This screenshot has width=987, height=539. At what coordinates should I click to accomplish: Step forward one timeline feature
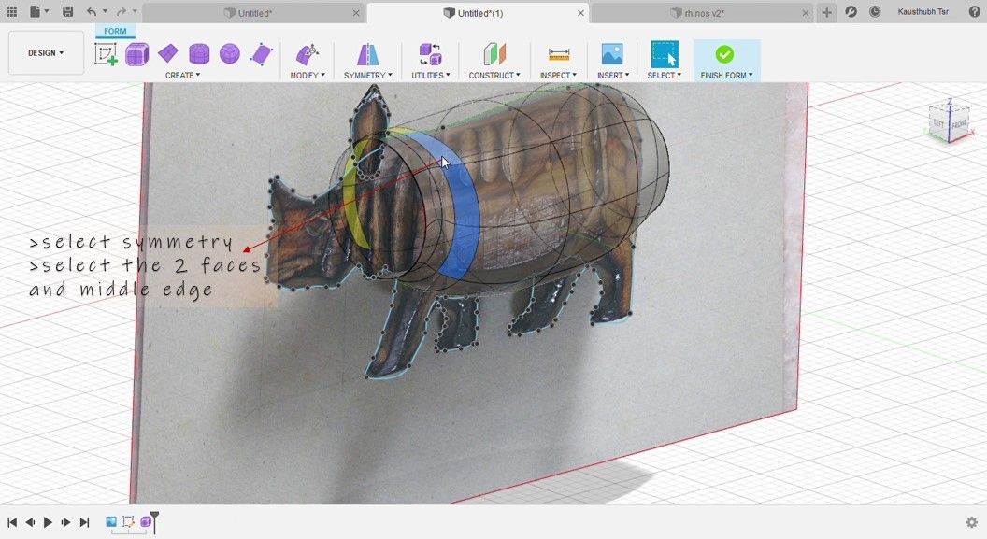coord(65,522)
